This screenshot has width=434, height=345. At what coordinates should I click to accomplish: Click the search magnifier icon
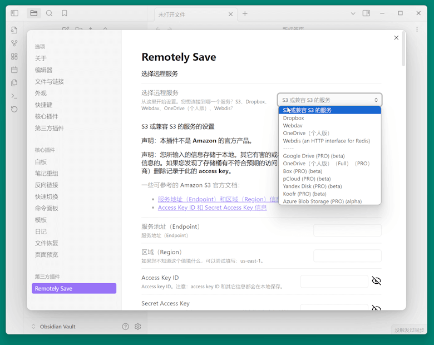(50, 13)
